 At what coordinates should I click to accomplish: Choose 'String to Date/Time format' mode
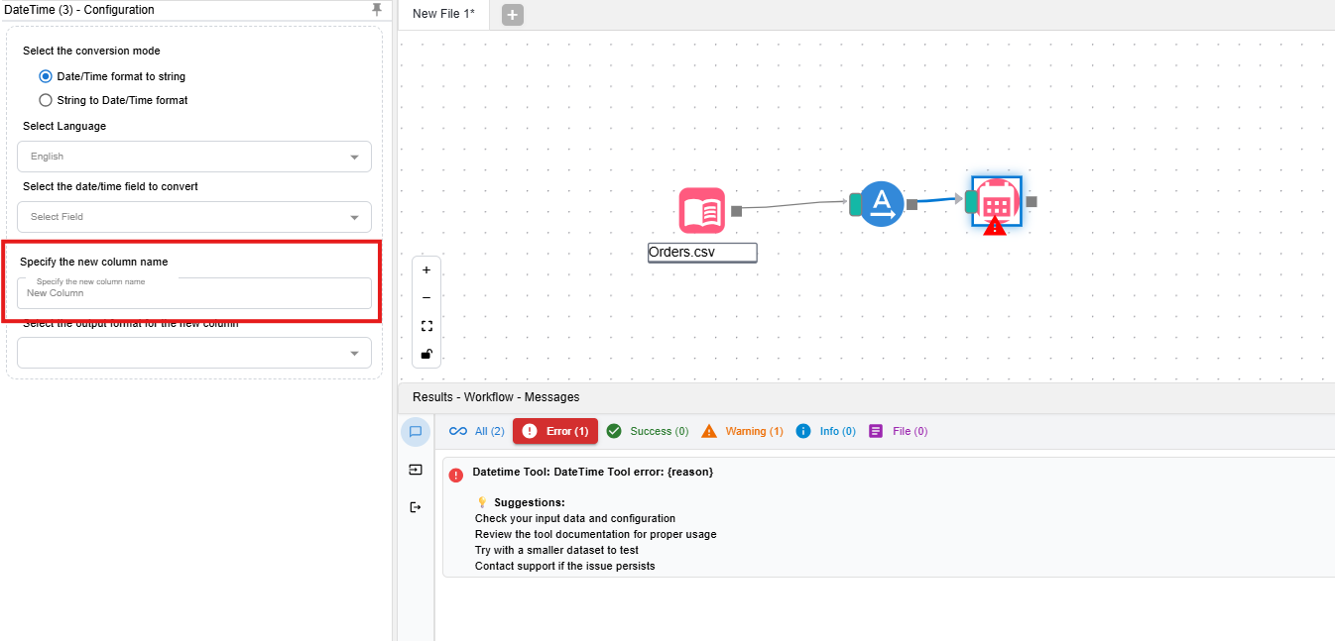coord(46,100)
